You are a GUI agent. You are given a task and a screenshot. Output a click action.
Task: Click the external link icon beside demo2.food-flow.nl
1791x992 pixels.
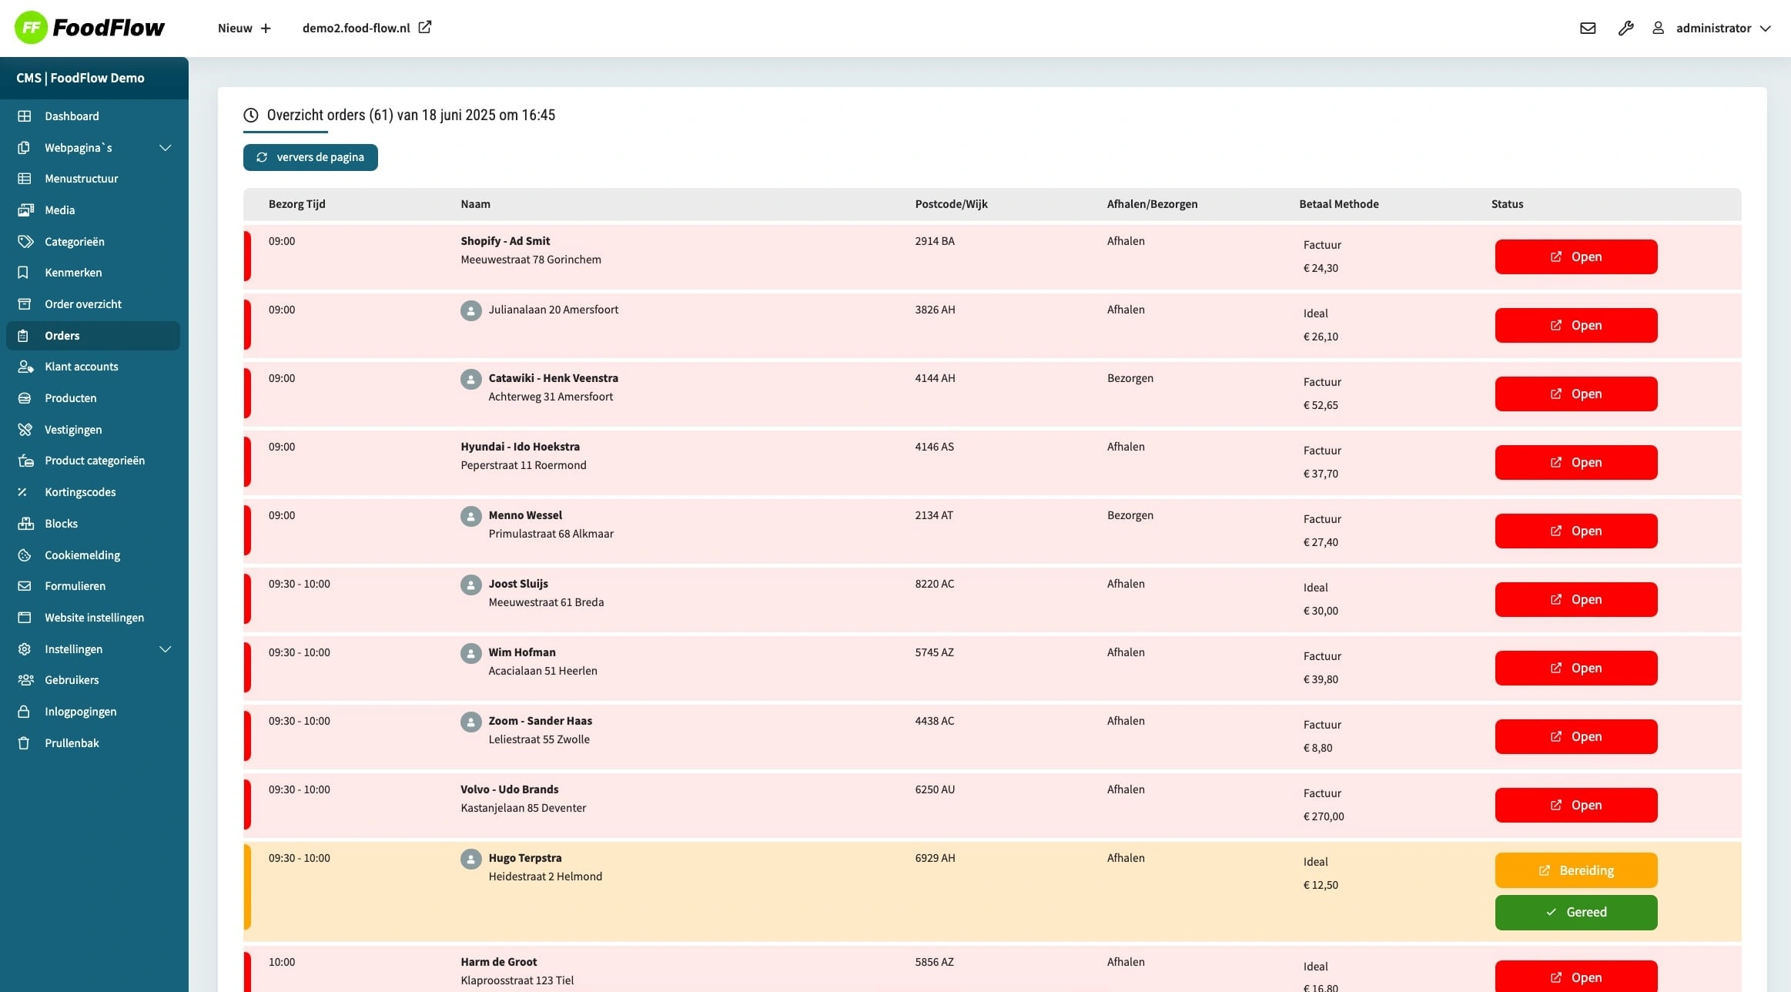[424, 28]
